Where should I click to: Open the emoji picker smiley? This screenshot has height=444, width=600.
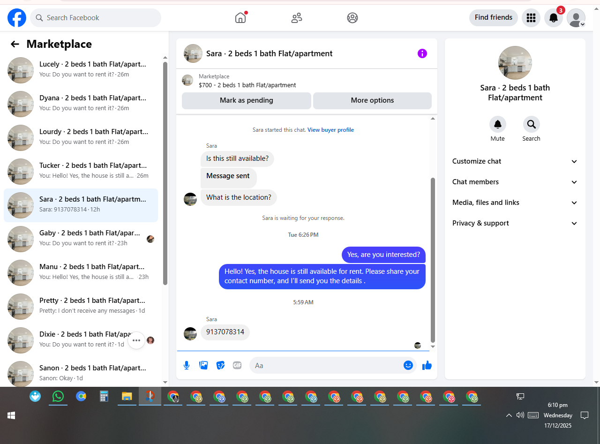pyautogui.click(x=408, y=365)
